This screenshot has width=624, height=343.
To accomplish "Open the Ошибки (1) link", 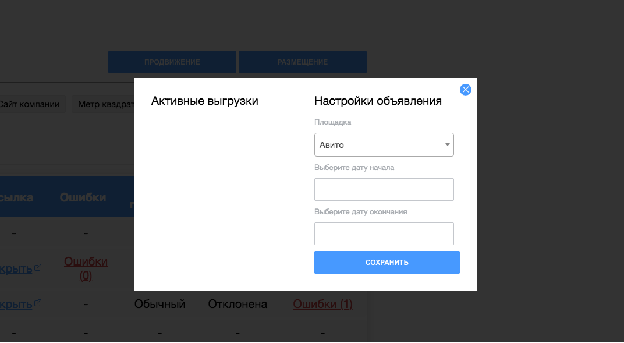I will (x=322, y=304).
